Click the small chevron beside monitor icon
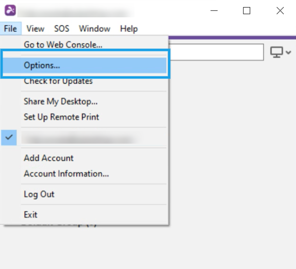This screenshot has height=269, width=296. 288,52
